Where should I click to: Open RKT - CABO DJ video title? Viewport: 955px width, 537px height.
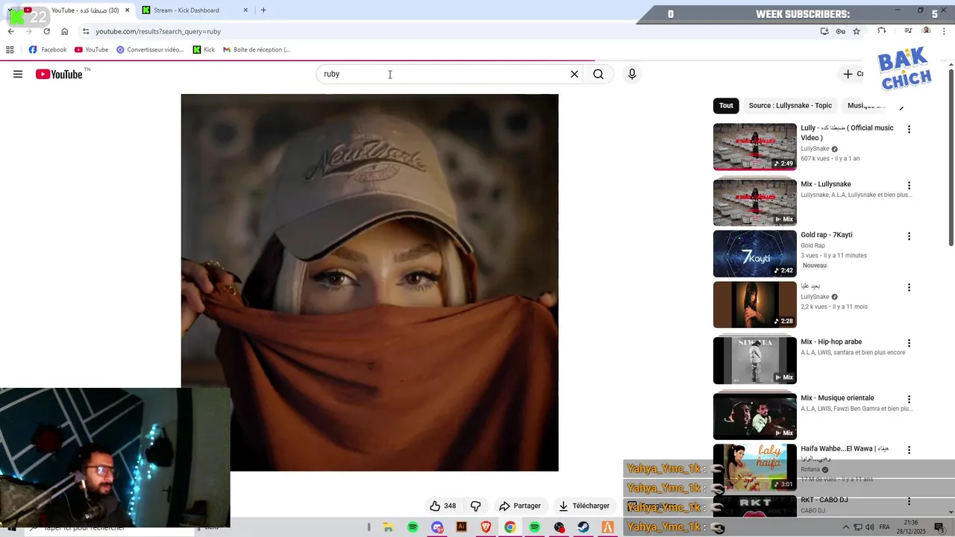tap(824, 500)
